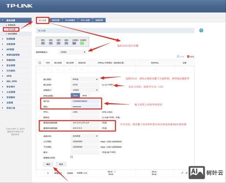Switch to the 流量控制 tab
226x183 pixels.
coord(99,20)
